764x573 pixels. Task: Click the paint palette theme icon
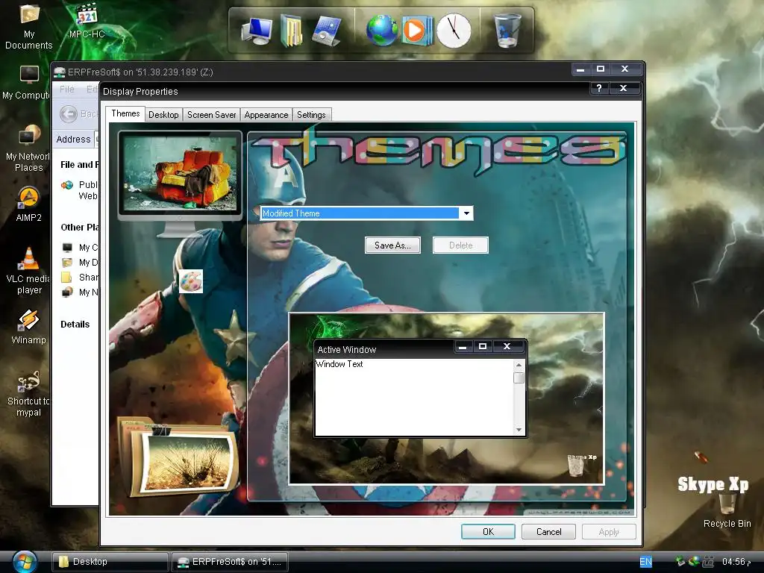(190, 281)
